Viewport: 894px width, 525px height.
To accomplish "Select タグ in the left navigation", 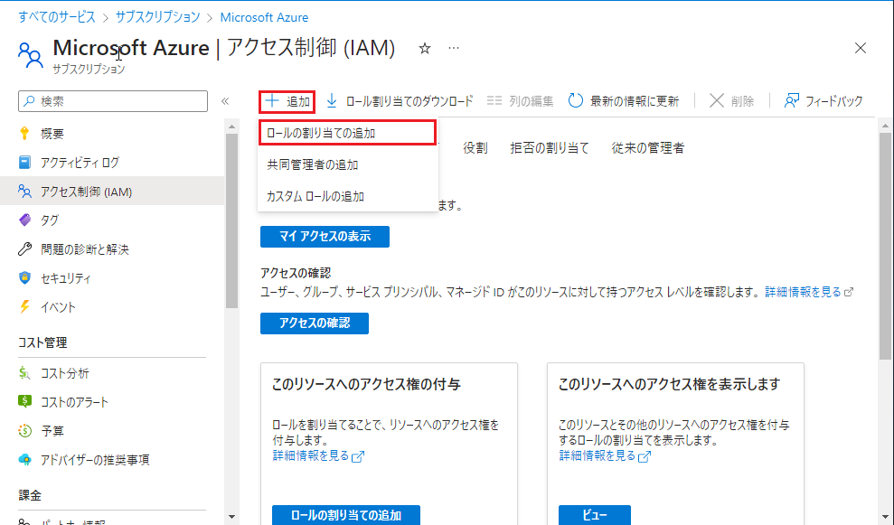I will tap(50, 220).
